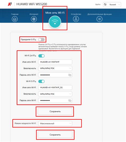Open the Устройство user icon
The width and height of the screenshot is (126, 142).
tap(76, 19)
